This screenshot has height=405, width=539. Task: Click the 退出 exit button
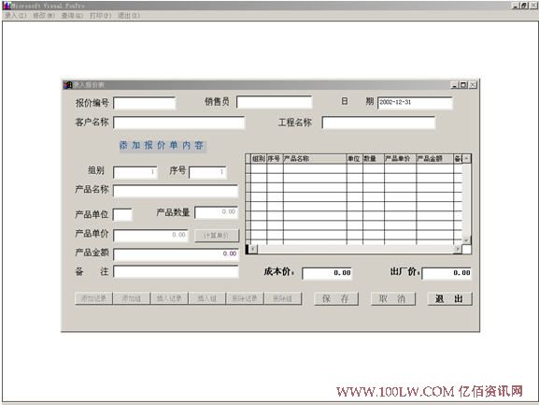click(449, 298)
